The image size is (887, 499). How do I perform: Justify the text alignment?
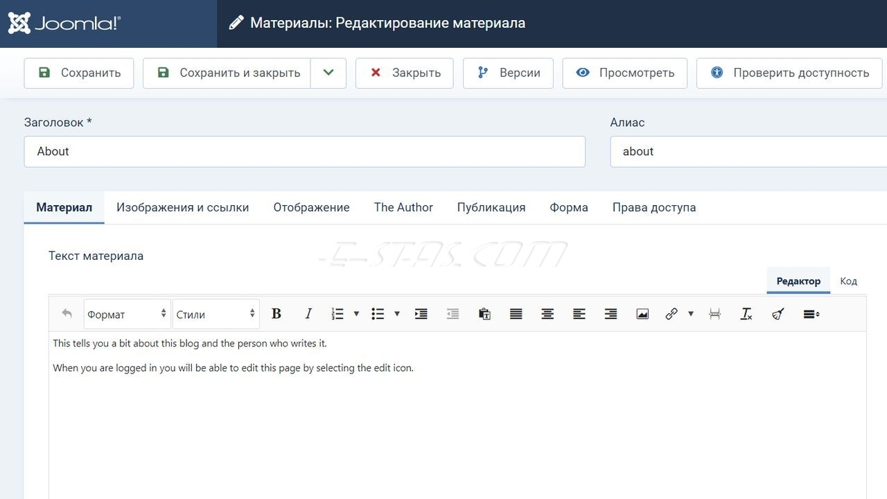[x=516, y=314]
